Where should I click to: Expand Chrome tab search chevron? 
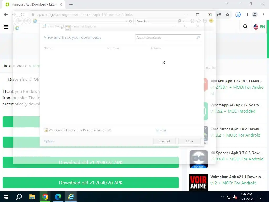pyautogui.click(x=227, y=4)
